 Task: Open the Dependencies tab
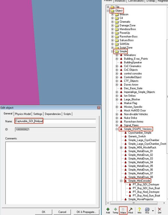[x=53, y=114]
